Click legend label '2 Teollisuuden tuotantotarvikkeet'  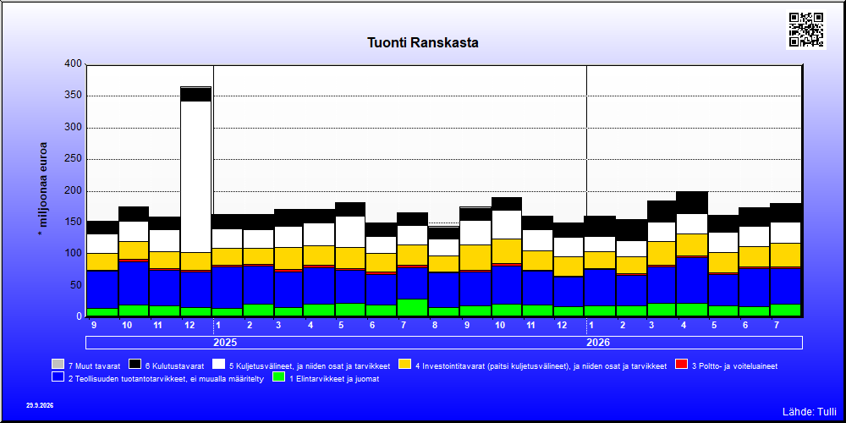(166, 379)
